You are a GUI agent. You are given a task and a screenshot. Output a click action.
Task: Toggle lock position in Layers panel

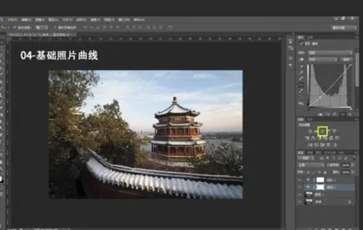click(319, 172)
